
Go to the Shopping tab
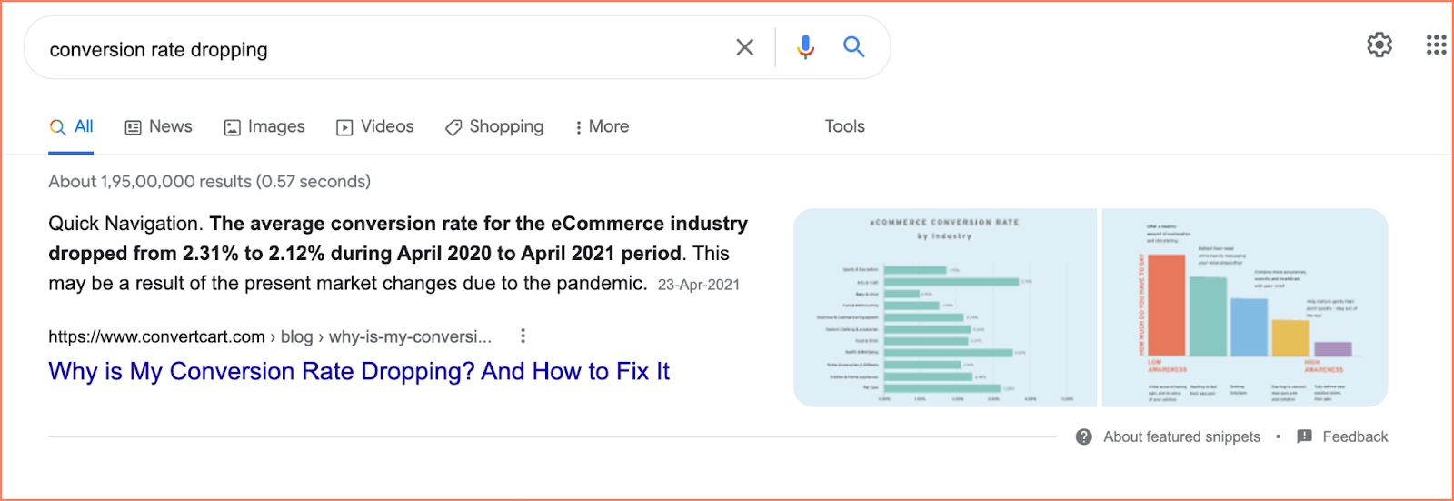pos(494,127)
